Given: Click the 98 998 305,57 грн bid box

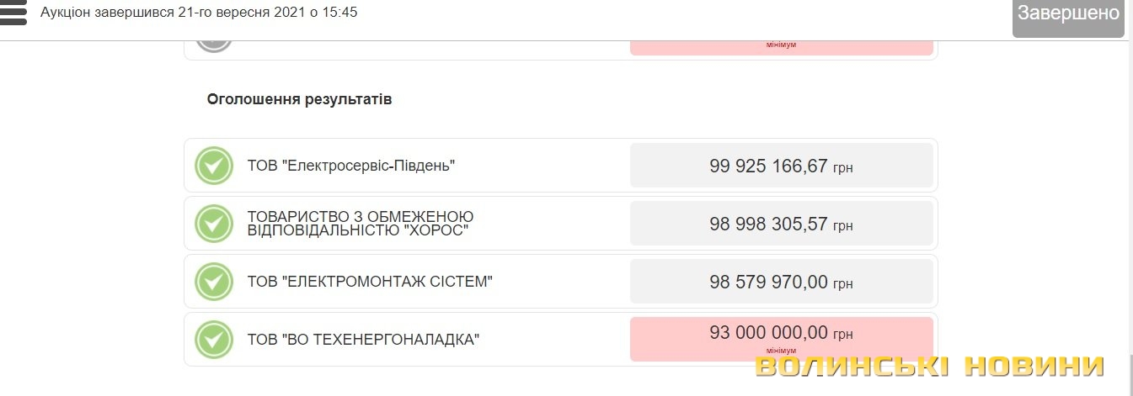Looking at the screenshot, I should (781, 224).
